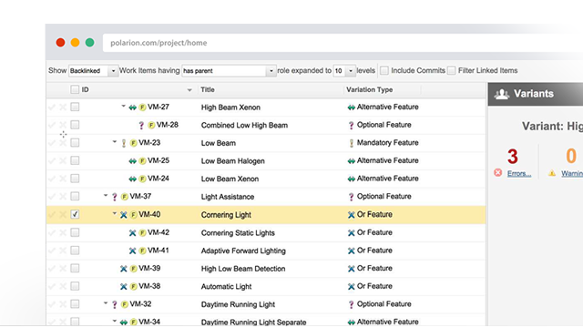Open the has parent role dropdown
This screenshot has width=583, height=328.
pos(229,71)
